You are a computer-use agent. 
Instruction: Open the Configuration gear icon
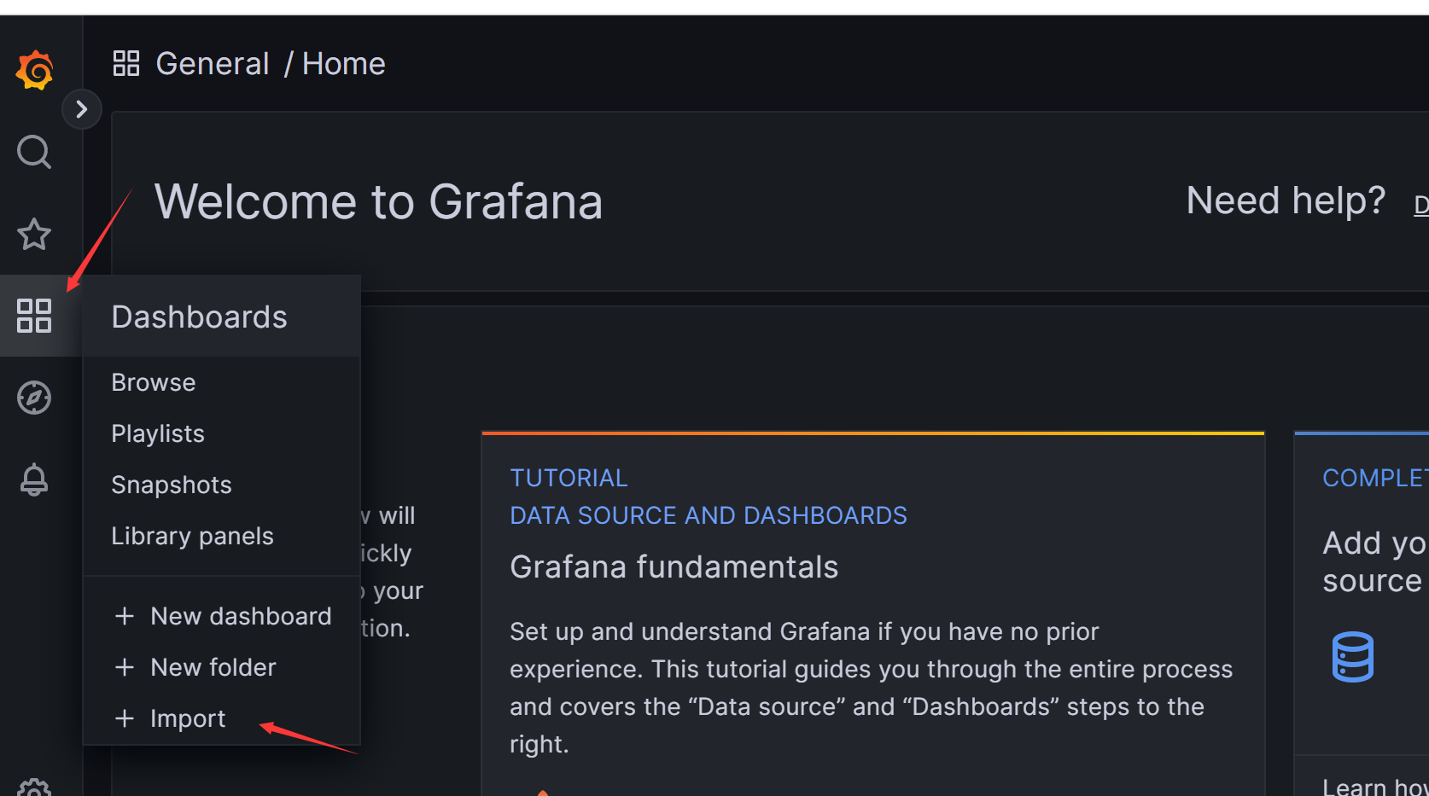(x=34, y=787)
